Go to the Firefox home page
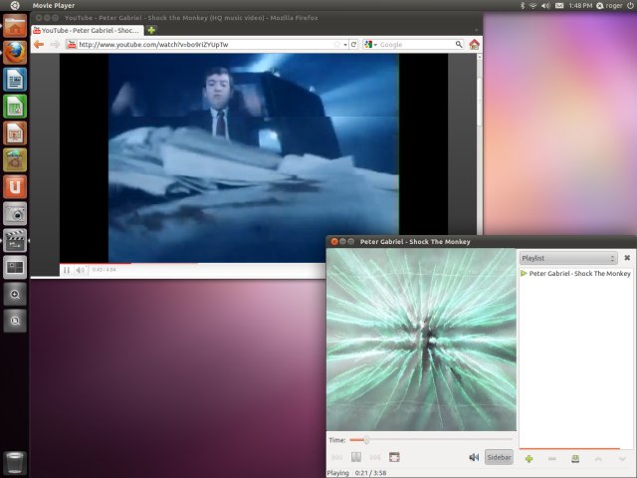Screen dimensions: 637x478 pos(474,44)
